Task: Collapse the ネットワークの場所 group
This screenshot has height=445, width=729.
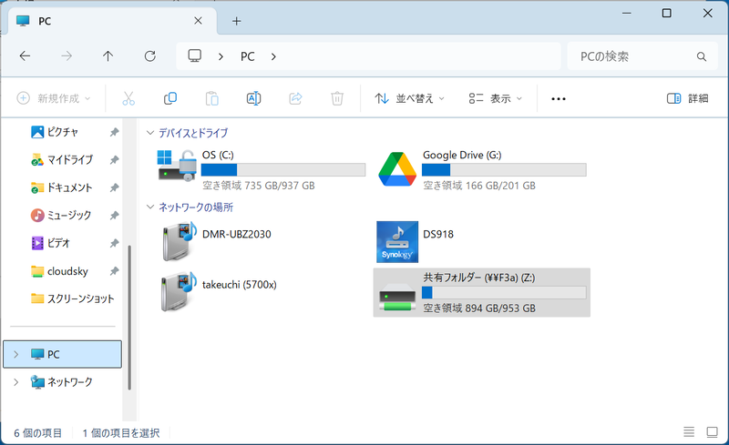Action: [150, 207]
